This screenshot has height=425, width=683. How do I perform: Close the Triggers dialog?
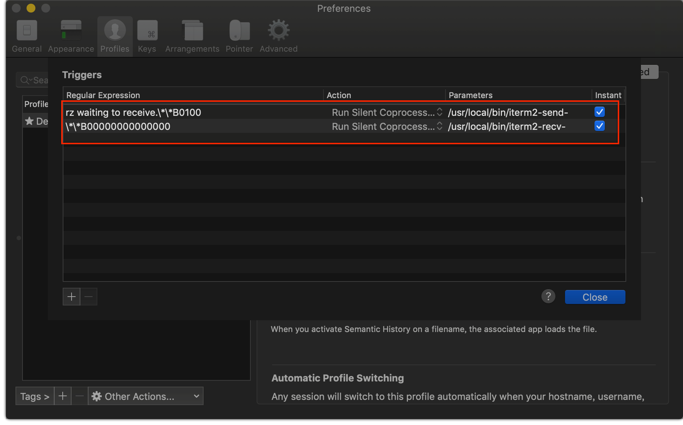(x=595, y=297)
